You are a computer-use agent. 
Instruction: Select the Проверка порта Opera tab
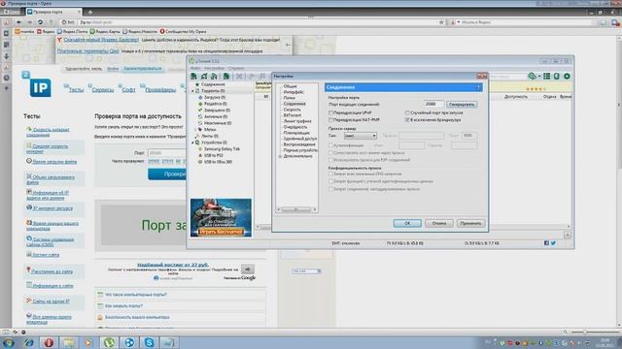[53, 12]
